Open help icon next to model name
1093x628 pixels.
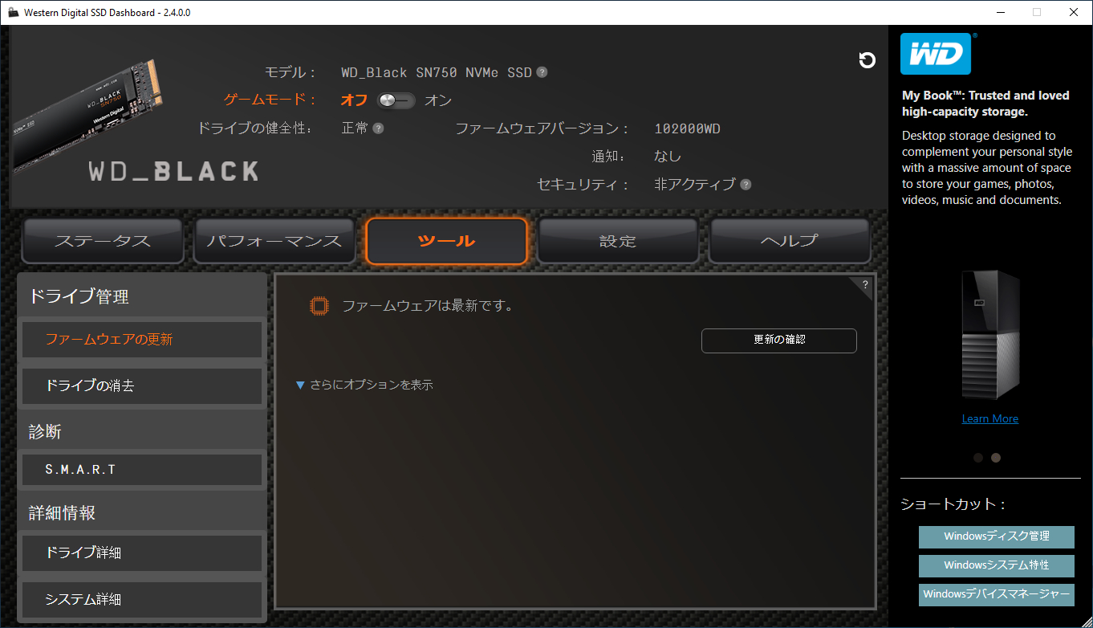(x=542, y=72)
